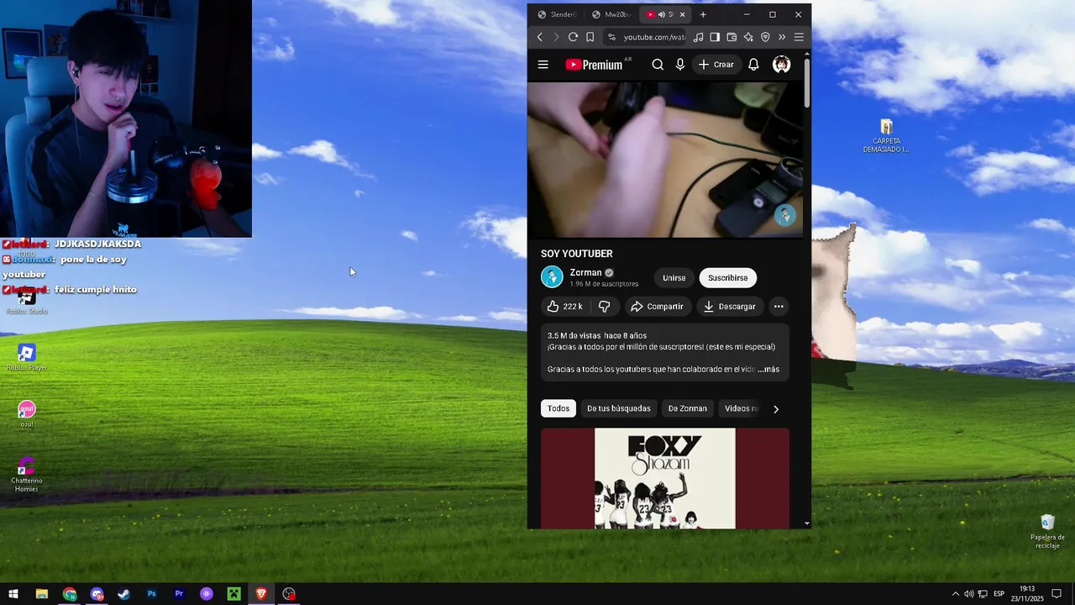Open Steam from the taskbar
The height and width of the screenshot is (605, 1075).
[x=124, y=594]
